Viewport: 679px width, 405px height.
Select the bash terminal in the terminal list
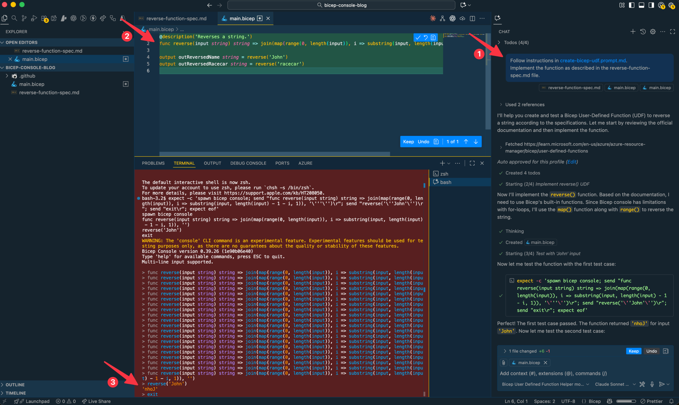click(x=445, y=182)
